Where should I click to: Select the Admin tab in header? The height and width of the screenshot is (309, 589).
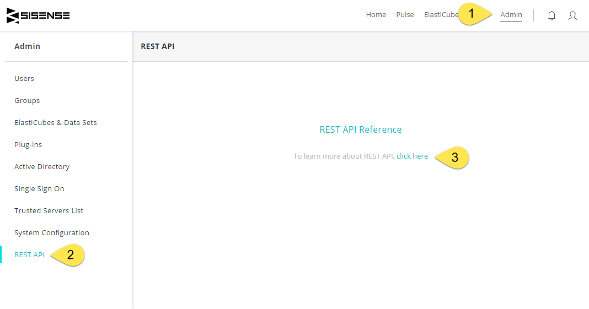(x=511, y=15)
